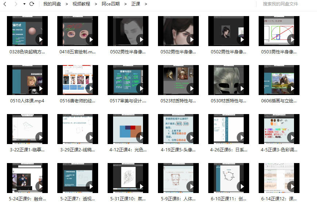Hit play icon on 0606插画与立绘 video

tap(291, 88)
